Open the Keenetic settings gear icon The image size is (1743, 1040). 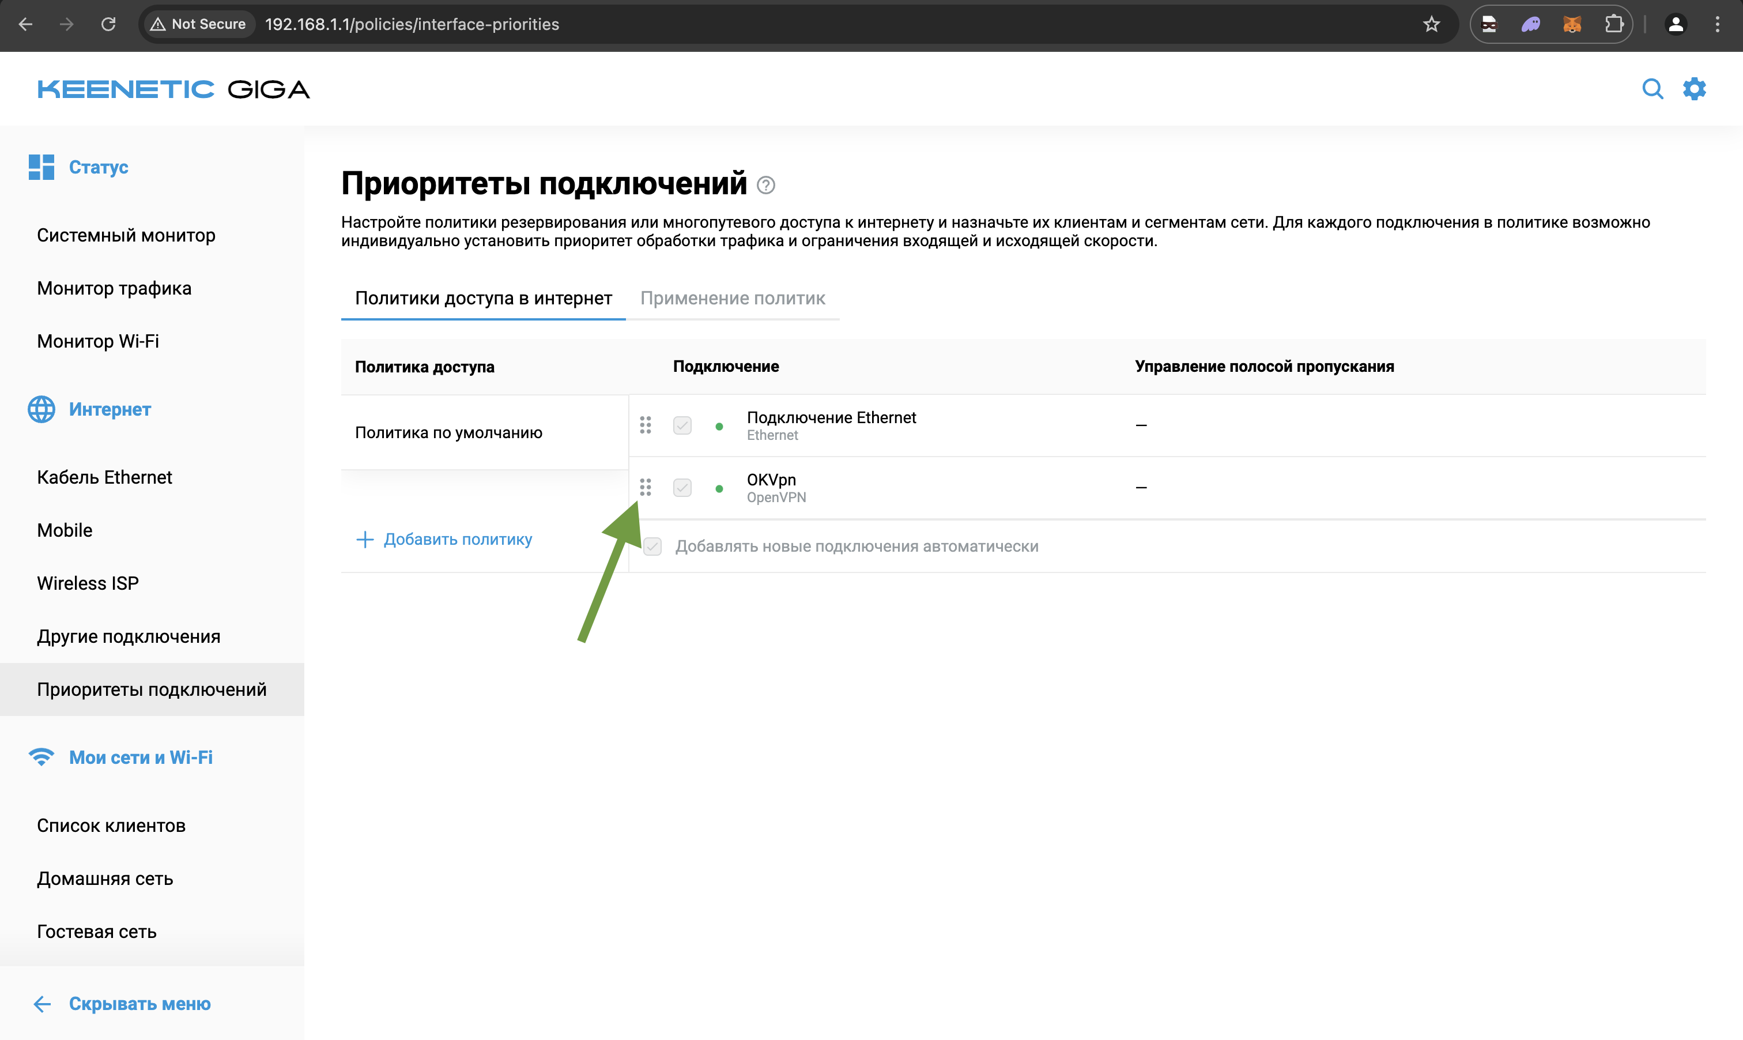pyautogui.click(x=1694, y=89)
